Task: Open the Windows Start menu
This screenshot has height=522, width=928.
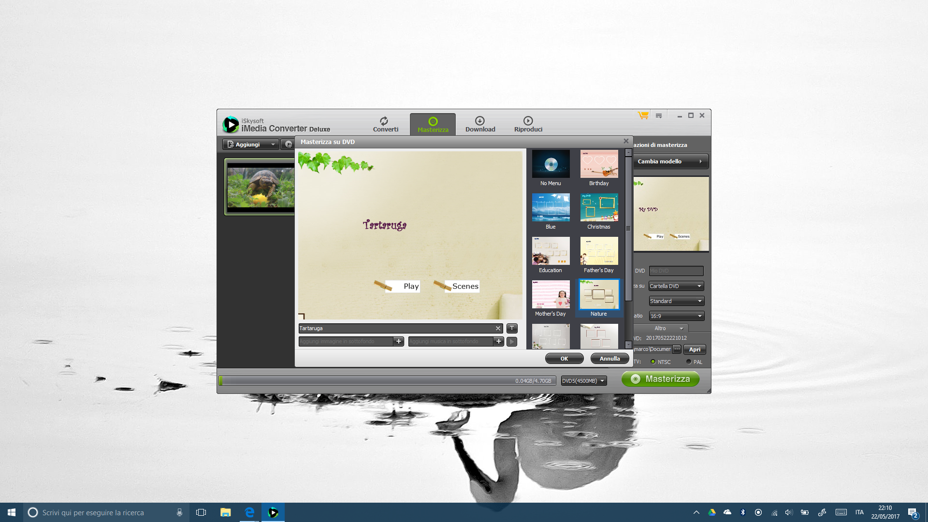Action: point(12,512)
